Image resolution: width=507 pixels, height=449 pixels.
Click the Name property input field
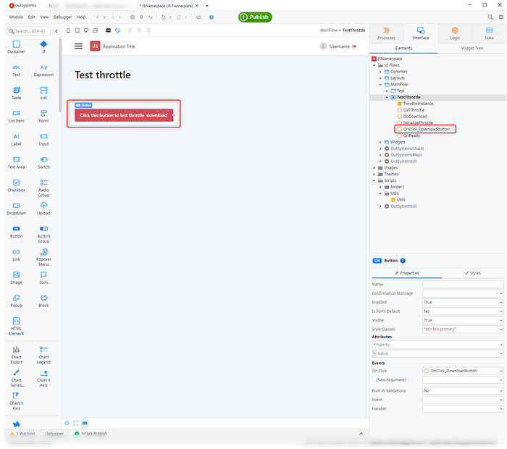pyautogui.click(x=462, y=284)
